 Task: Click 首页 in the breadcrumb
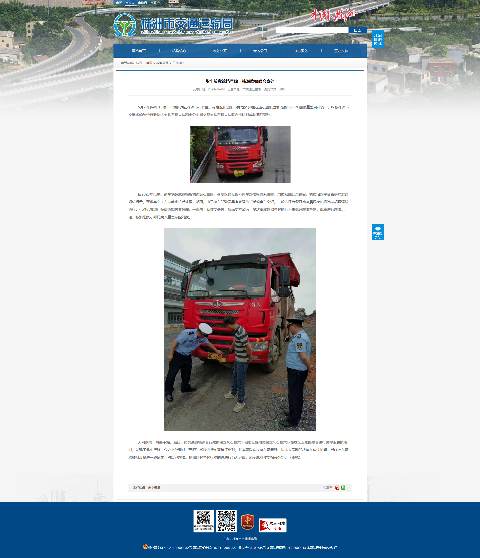pyautogui.click(x=149, y=63)
